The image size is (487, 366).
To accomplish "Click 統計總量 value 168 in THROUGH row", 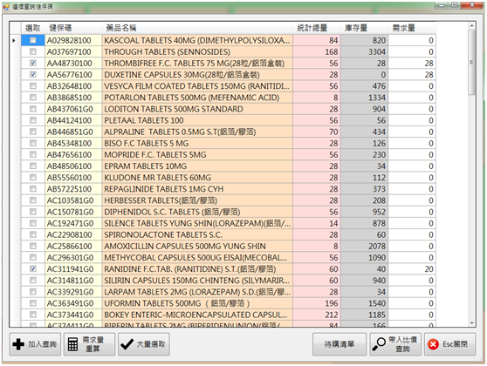I will [x=317, y=51].
